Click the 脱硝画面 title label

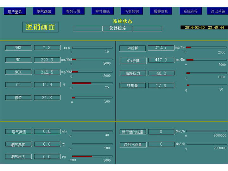point(40,27)
